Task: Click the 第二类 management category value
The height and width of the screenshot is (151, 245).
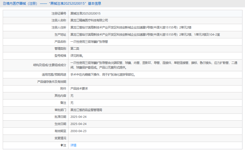Action: tap(75, 49)
